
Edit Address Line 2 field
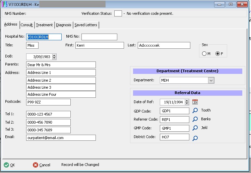61,80
